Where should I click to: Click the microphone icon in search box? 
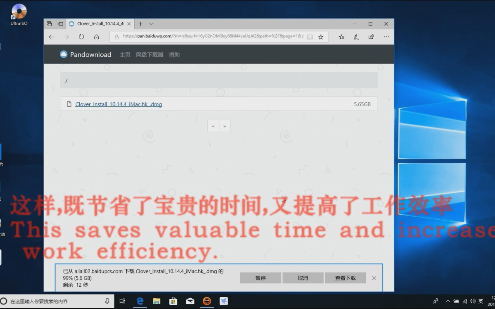coord(107,301)
